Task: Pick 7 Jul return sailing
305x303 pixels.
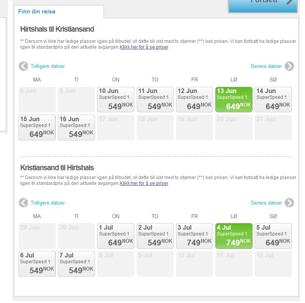Action: click(76, 264)
